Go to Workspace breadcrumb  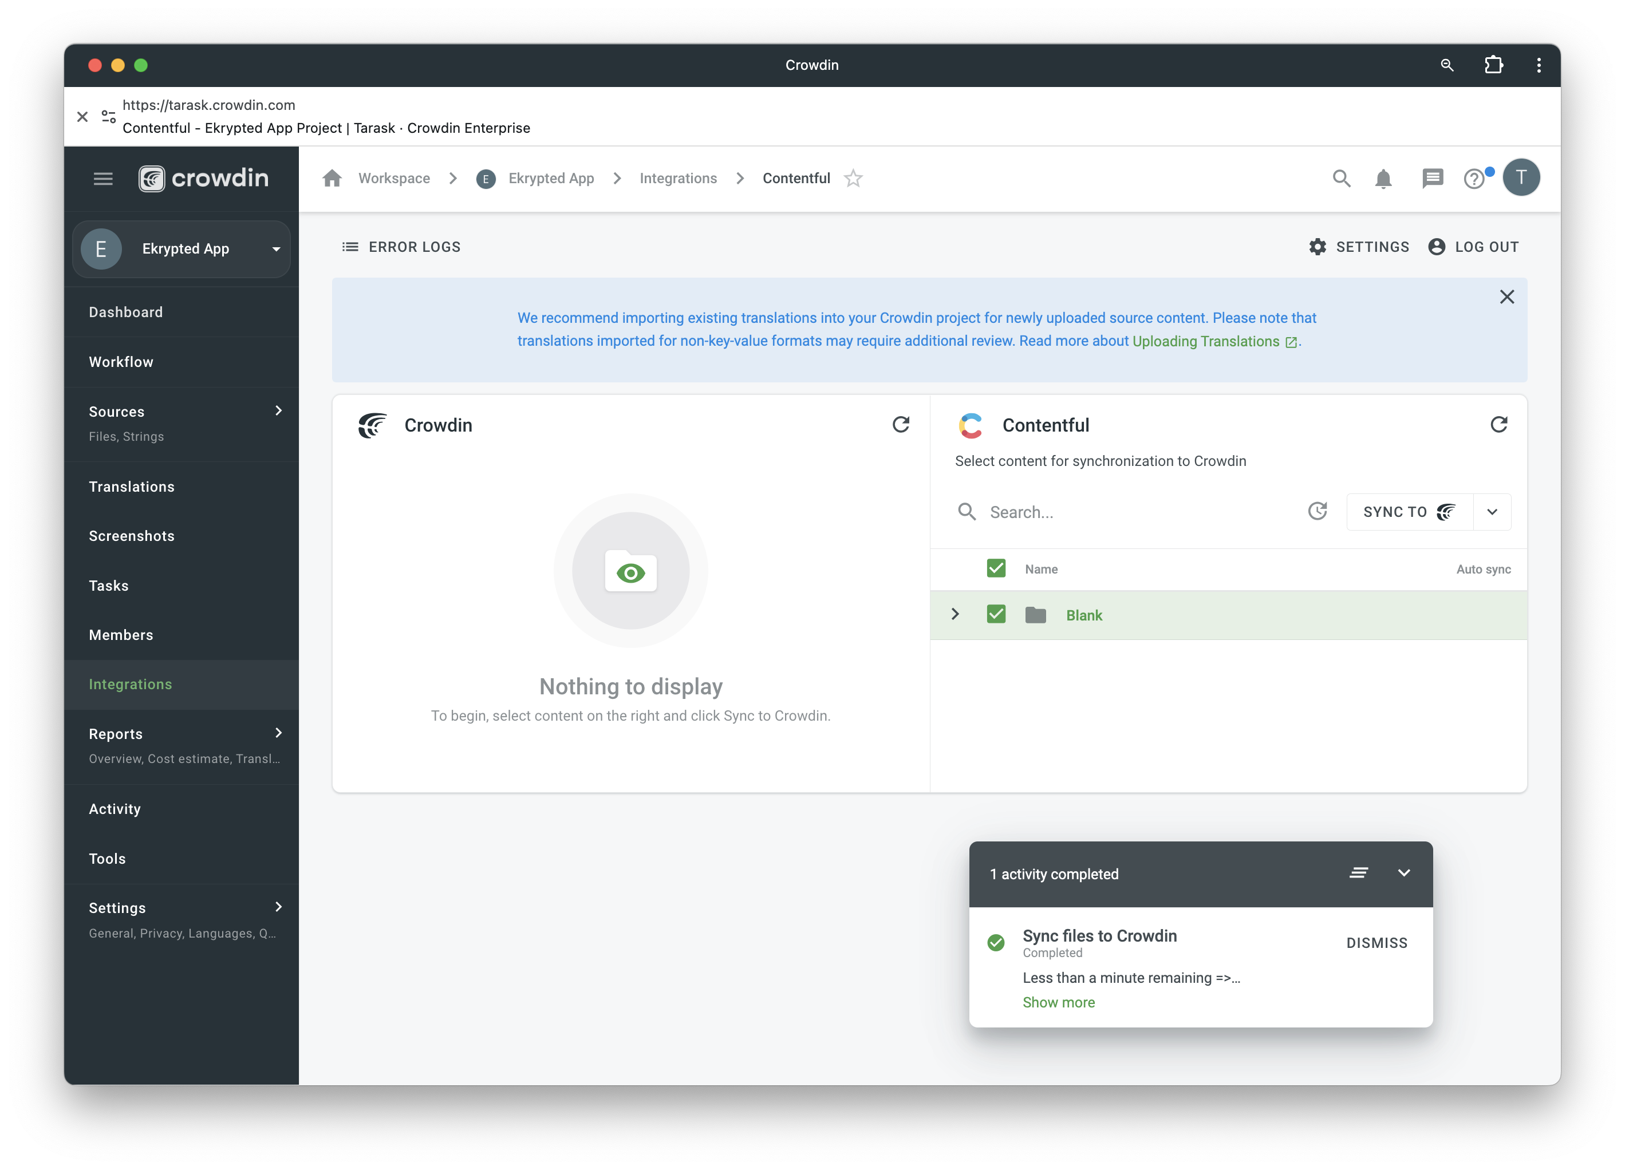[x=394, y=179]
